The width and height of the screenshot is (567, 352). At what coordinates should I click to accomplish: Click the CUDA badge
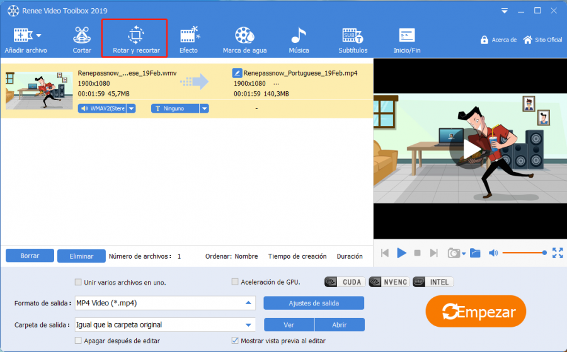point(345,282)
